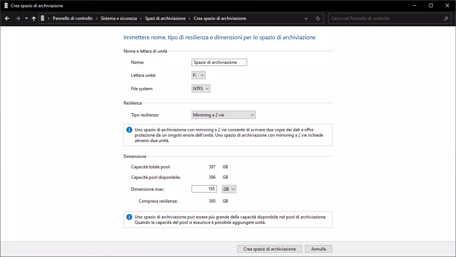Screen dimensions: 456x257
Task: Refresh the current page
Action: tap(318, 18)
